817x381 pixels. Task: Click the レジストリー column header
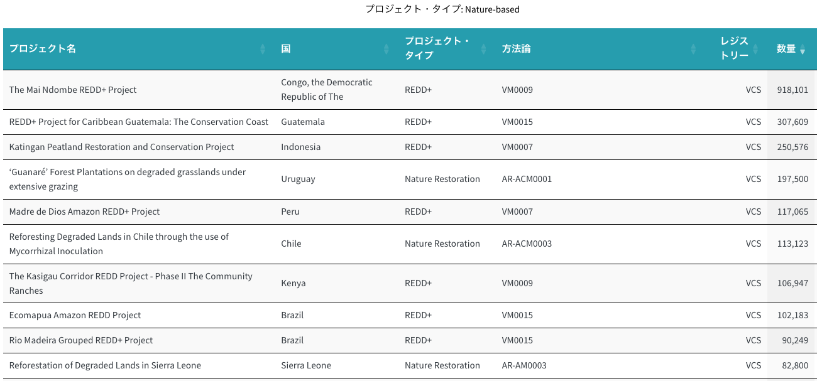pos(734,48)
